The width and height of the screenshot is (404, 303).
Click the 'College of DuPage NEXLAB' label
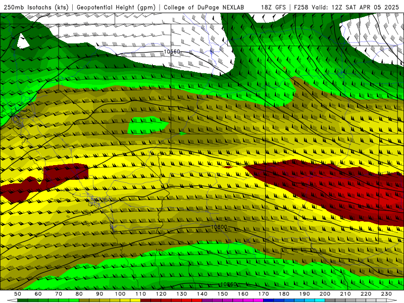click(x=204, y=8)
